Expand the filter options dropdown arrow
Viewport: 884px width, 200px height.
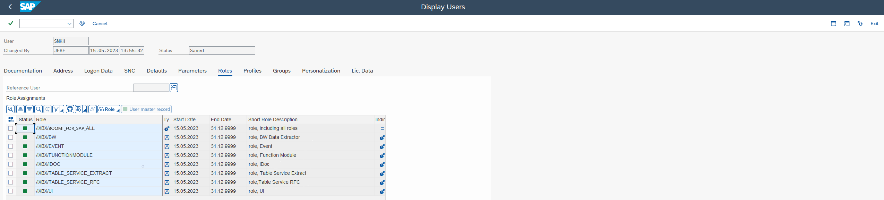tap(62, 110)
